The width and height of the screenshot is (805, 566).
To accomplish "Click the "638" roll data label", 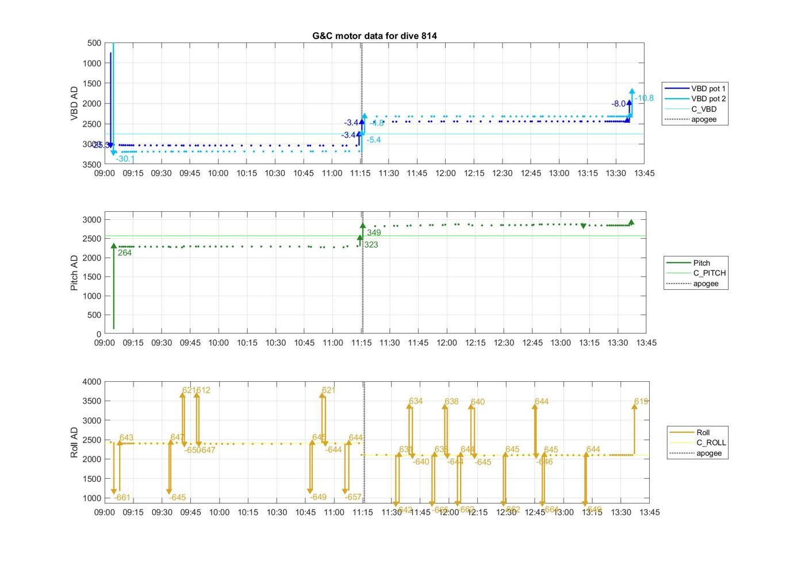I will [x=451, y=402].
